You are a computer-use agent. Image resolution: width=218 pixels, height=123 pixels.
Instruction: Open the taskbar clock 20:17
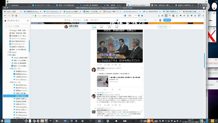pyautogui.click(x=191, y=121)
